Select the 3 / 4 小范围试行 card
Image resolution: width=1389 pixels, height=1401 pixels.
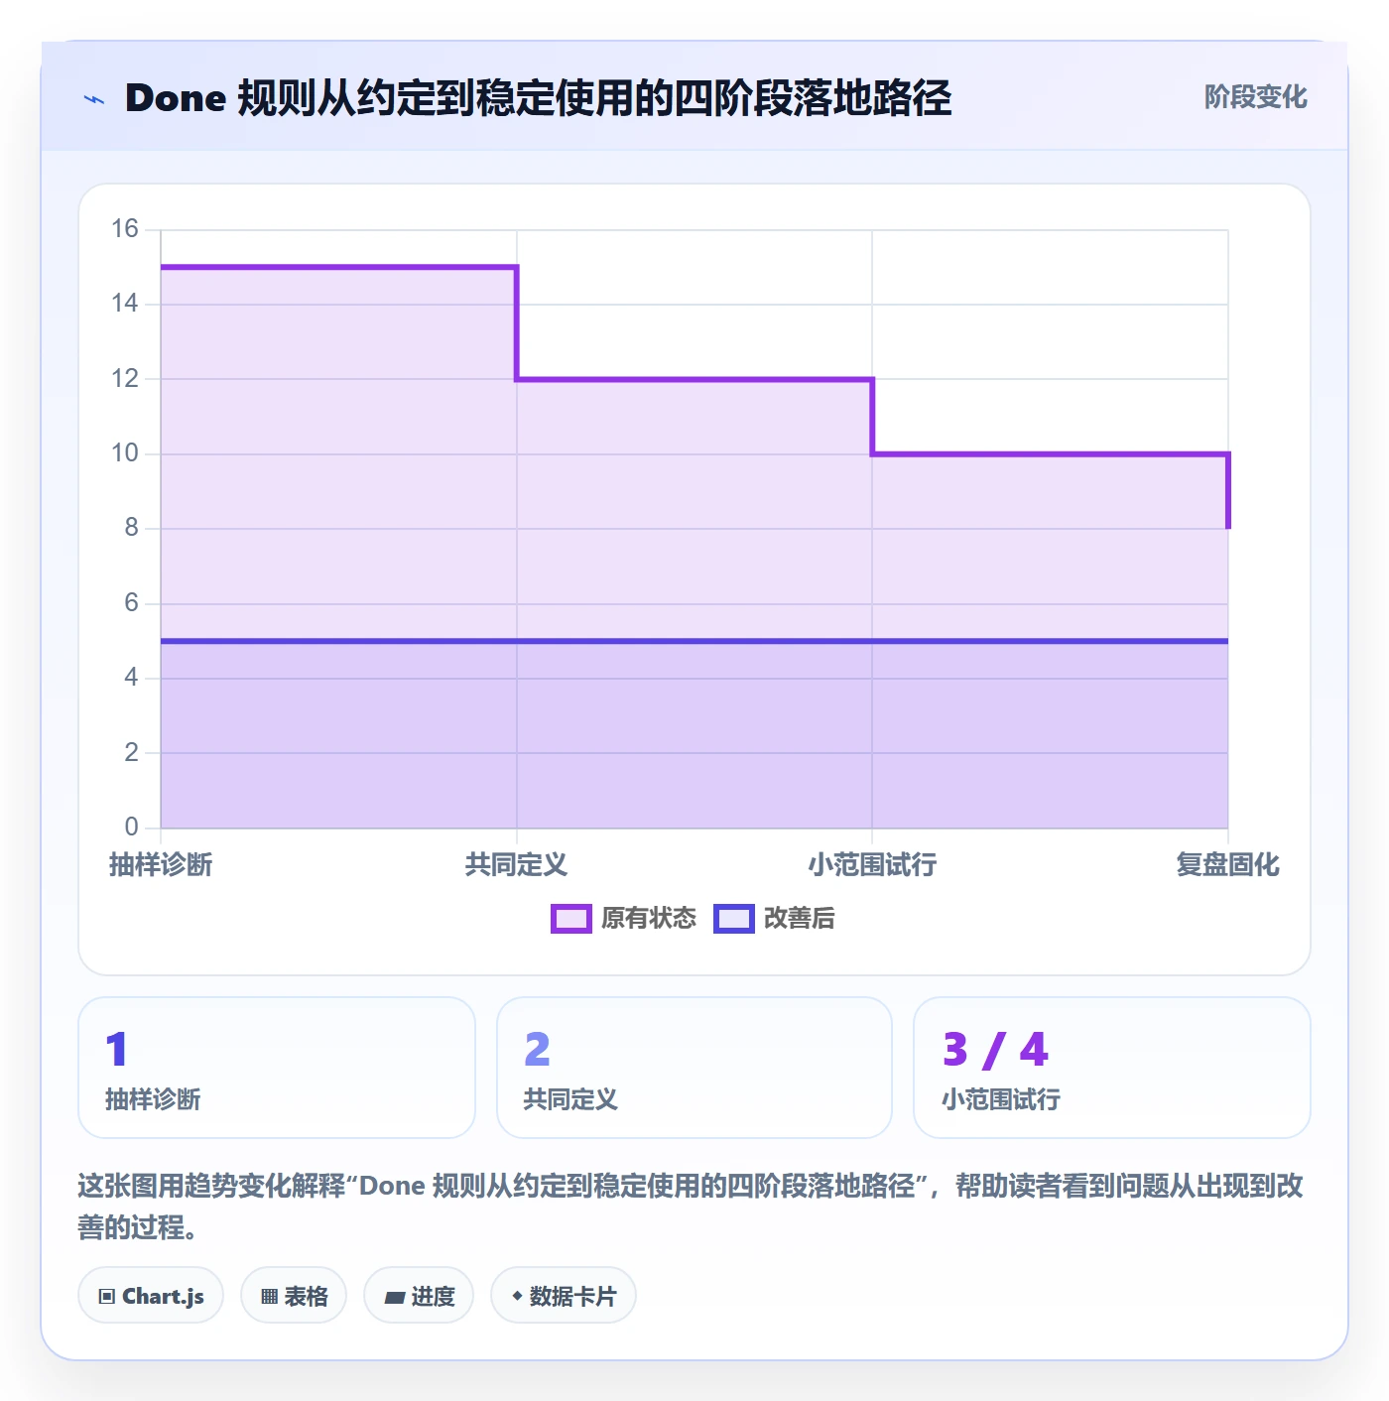pos(1112,1068)
